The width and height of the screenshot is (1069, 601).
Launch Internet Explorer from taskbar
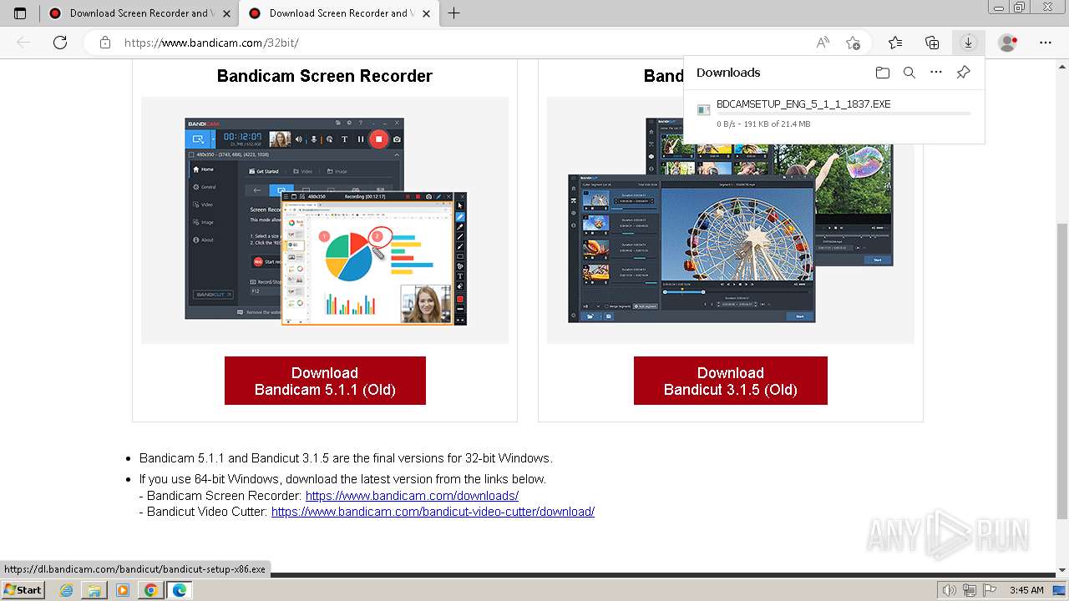[x=66, y=590]
